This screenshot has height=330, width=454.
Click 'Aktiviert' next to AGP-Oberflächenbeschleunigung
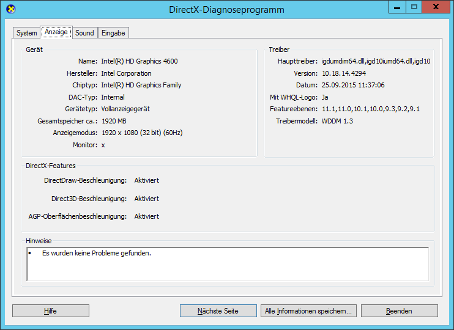click(x=147, y=216)
